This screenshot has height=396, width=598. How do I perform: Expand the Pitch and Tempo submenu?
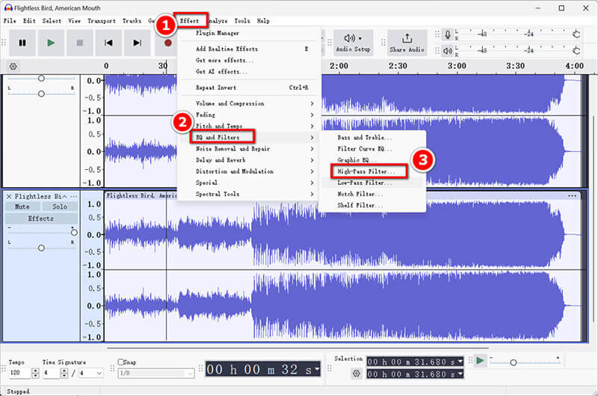pos(249,126)
